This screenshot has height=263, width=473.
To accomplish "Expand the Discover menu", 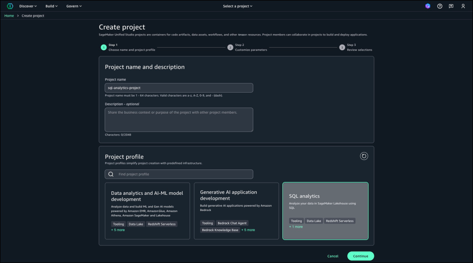I will [x=28, y=6].
